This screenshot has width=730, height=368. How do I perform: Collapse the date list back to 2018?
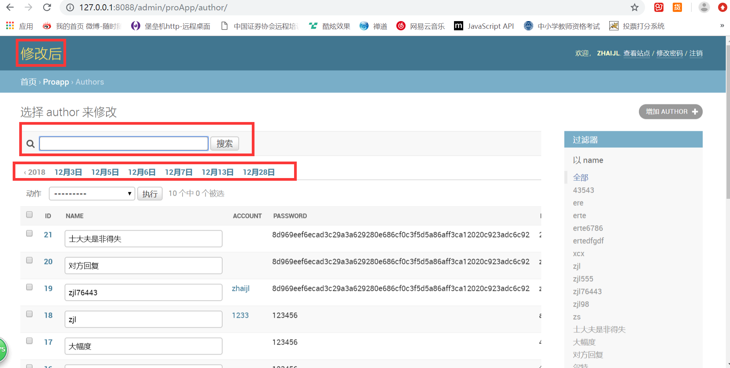(34, 172)
